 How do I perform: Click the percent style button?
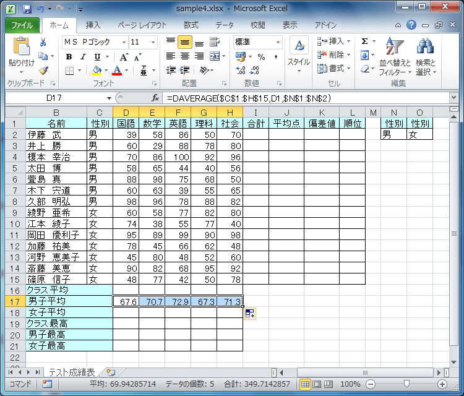(261, 56)
